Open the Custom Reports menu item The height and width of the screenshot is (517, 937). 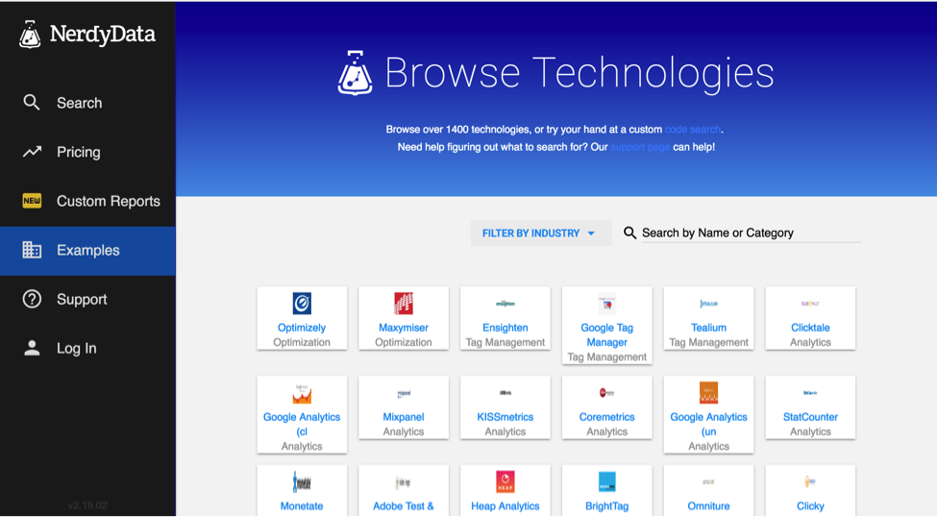[87, 201]
